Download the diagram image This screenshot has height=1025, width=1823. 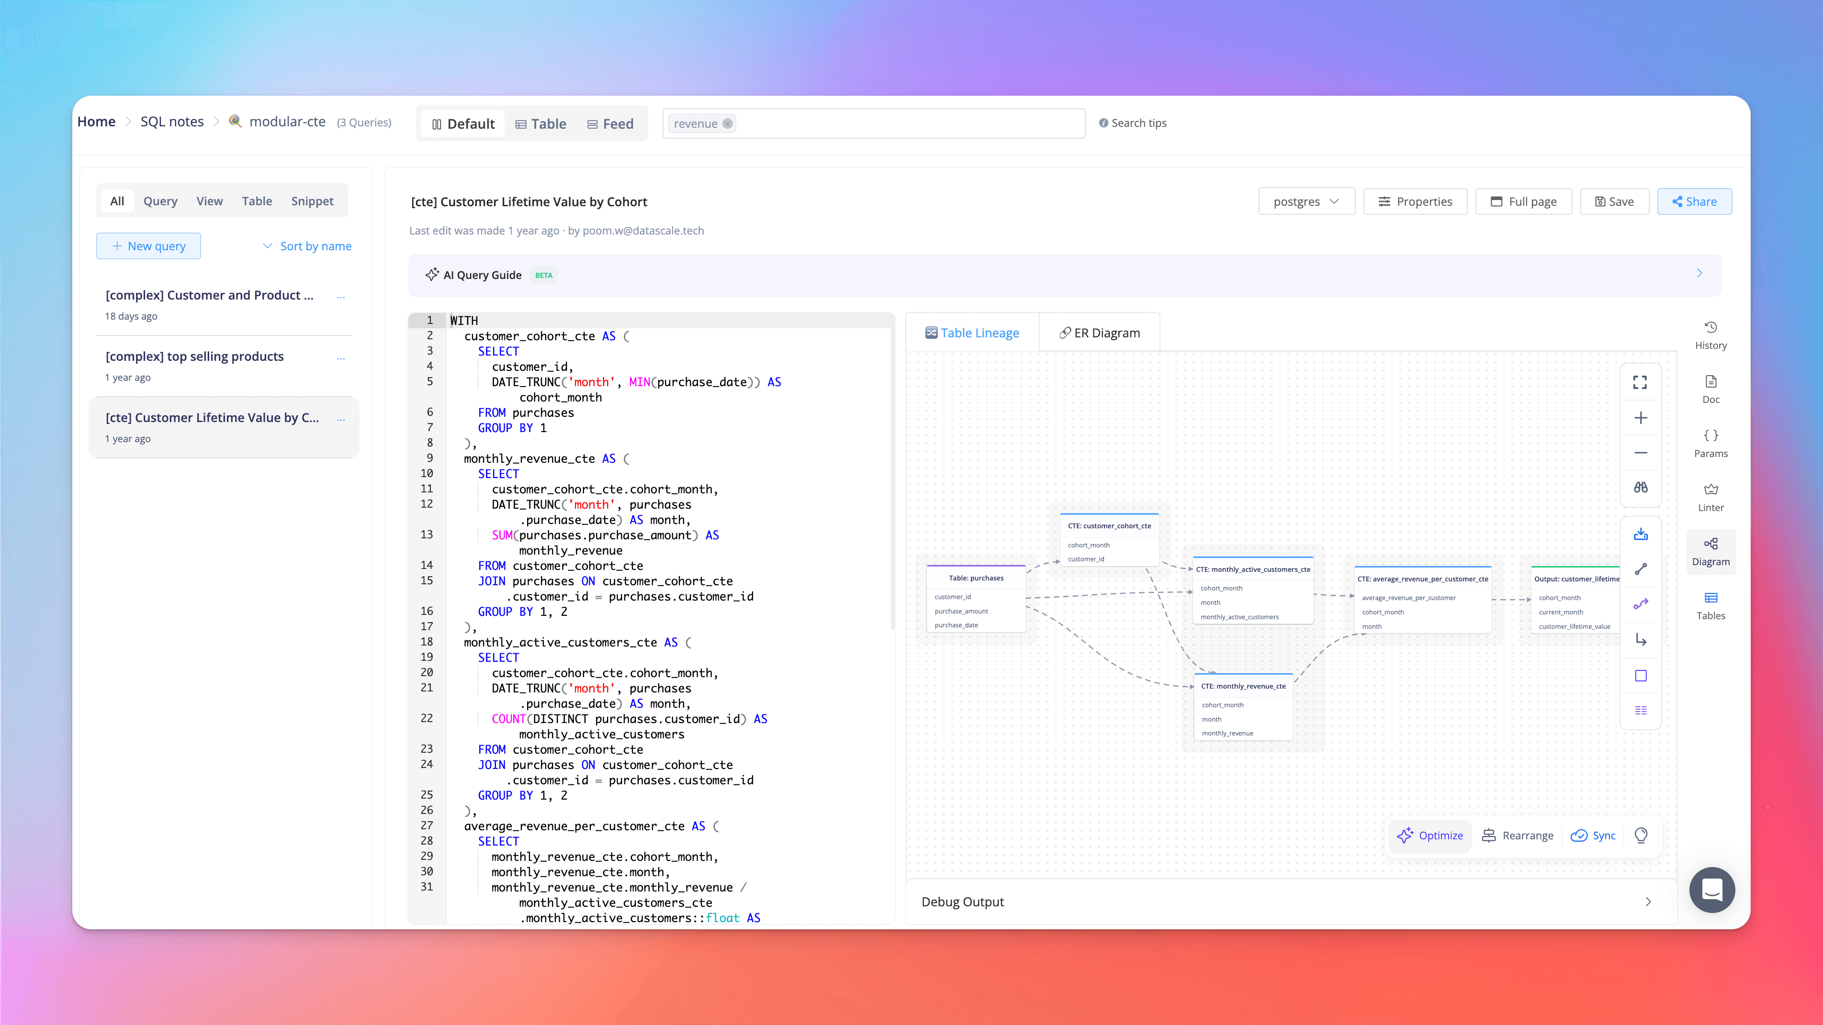(1640, 534)
